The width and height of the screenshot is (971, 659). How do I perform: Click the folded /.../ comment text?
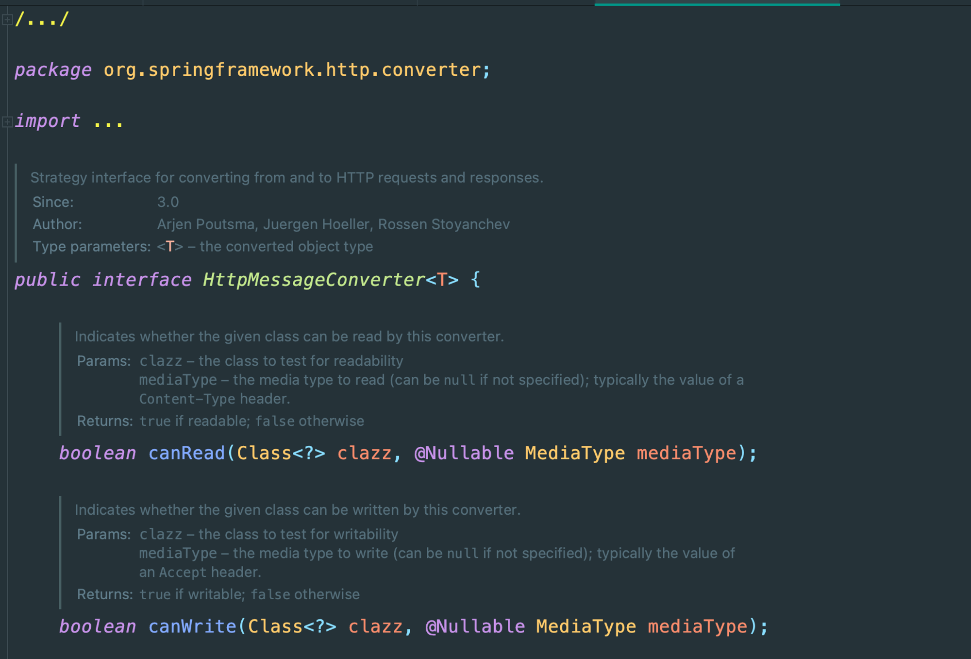(x=42, y=20)
